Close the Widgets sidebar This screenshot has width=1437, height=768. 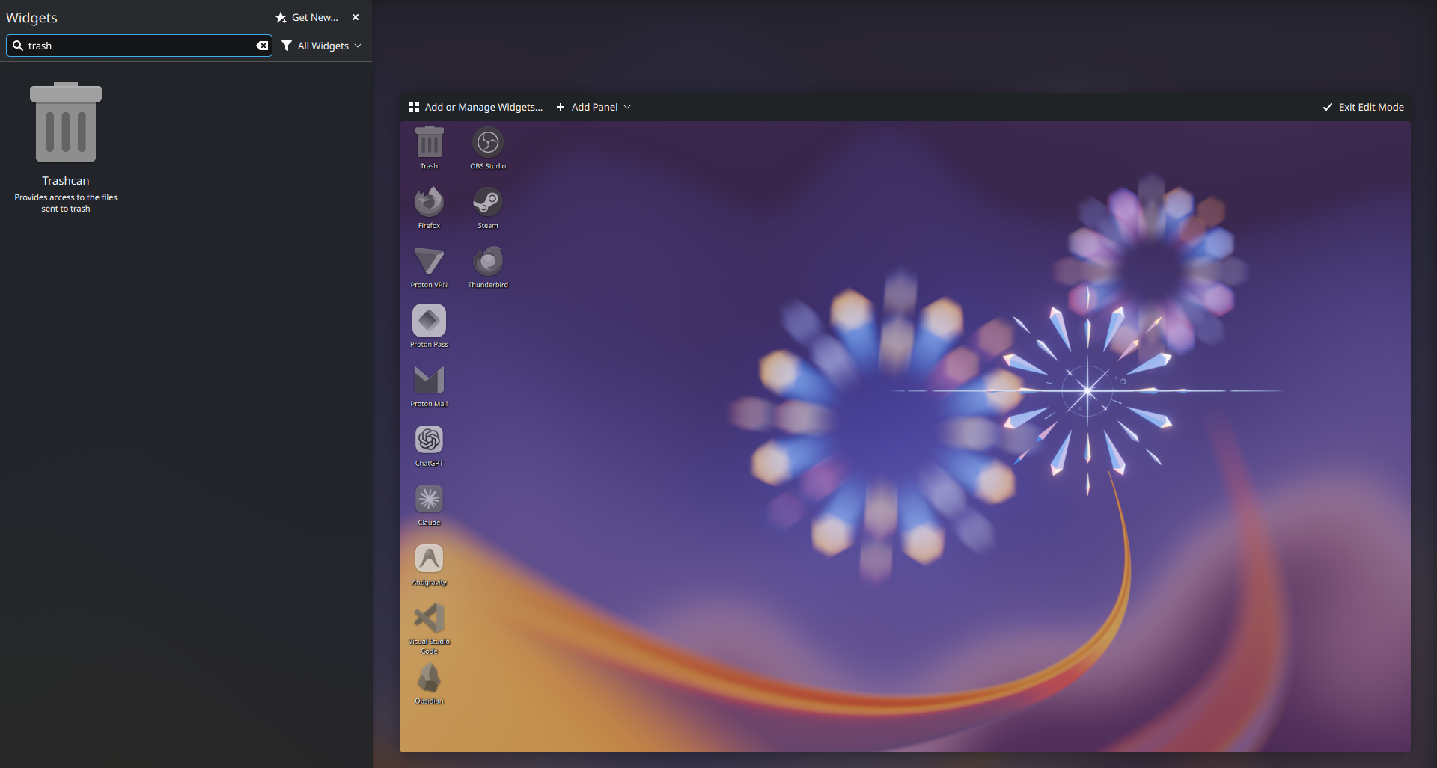coord(356,17)
